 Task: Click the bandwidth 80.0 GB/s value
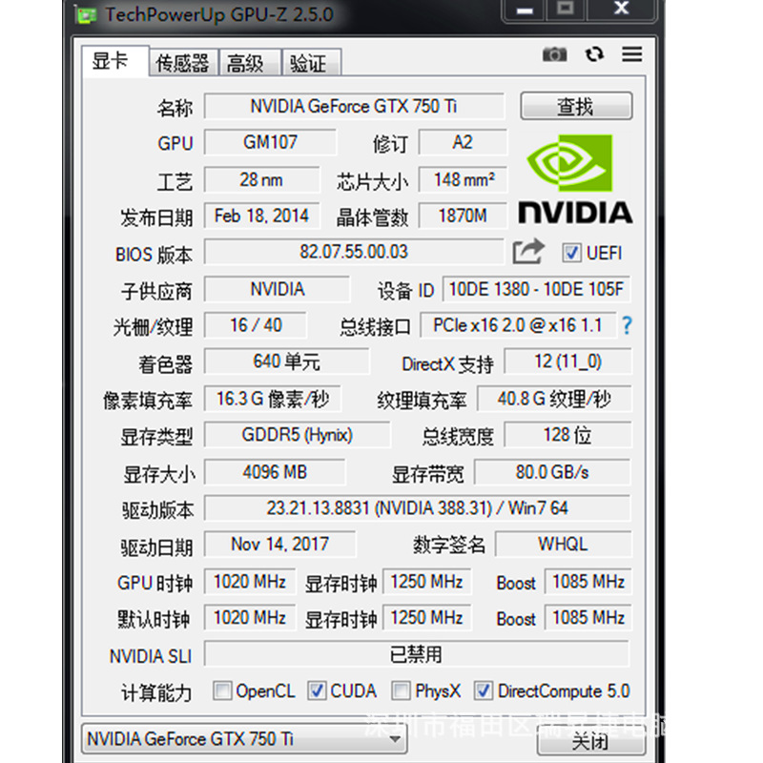pyautogui.click(x=552, y=471)
